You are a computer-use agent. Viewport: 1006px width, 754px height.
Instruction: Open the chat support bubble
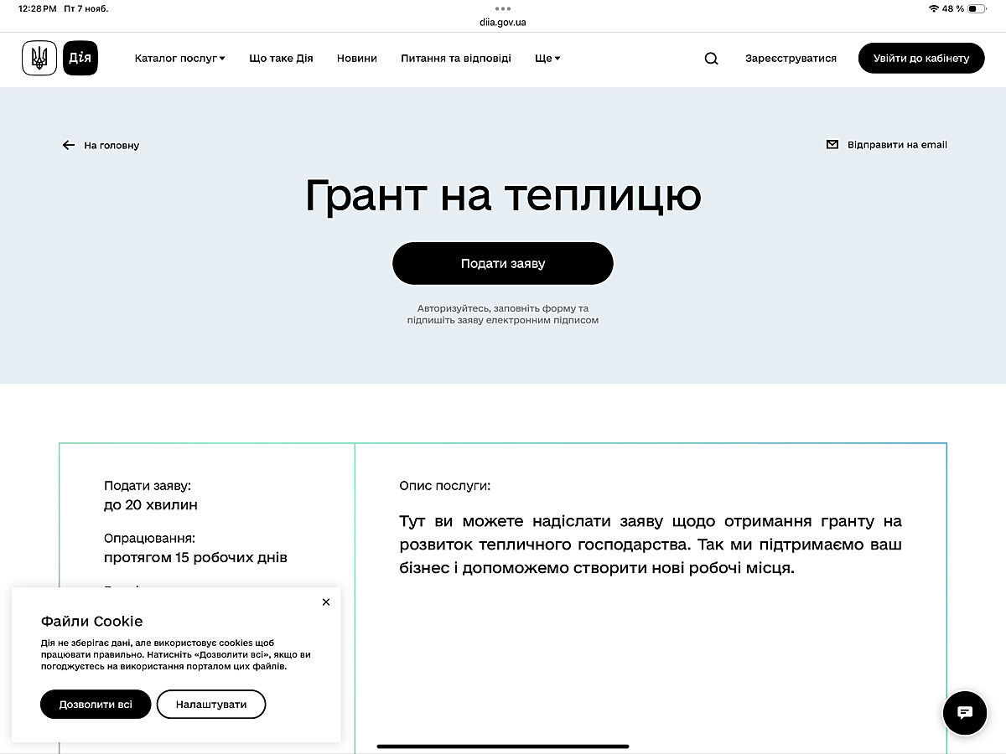click(x=964, y=713)
